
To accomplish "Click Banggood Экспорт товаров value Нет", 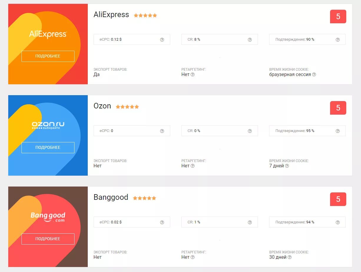I will pos(97,257).
